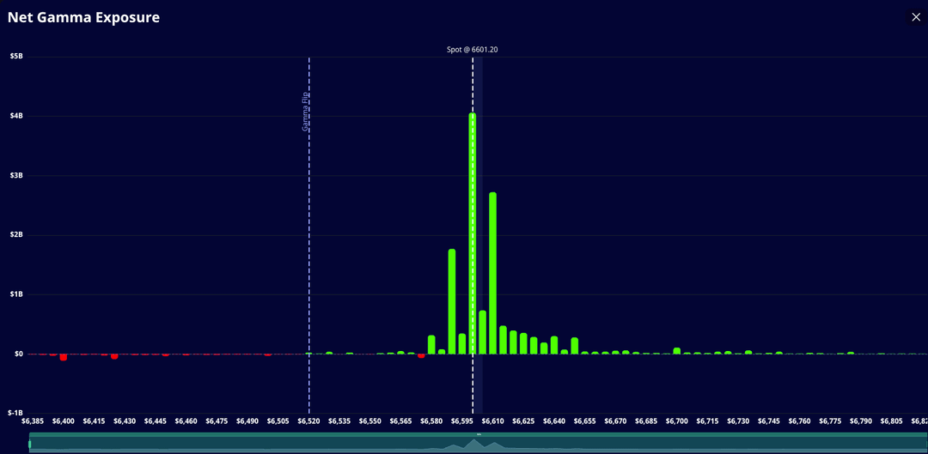Image resolution: width=928 pixels, height=454 pixels.
Task: Click the $-1B y-axis label
Action: pos(15,413)
